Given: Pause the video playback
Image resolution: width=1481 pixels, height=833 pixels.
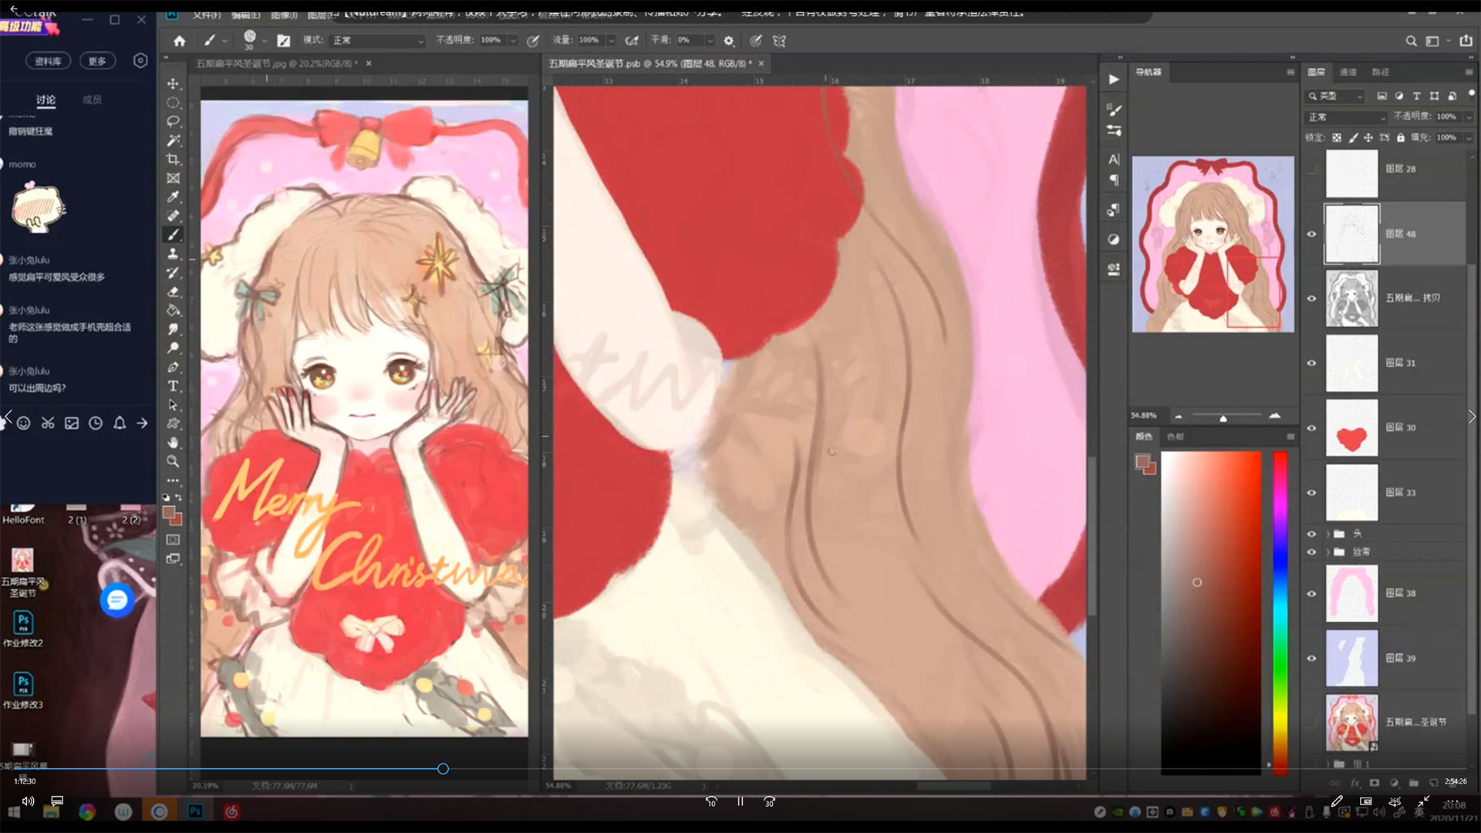Looking at the screenshot, I should click(740, 801).
